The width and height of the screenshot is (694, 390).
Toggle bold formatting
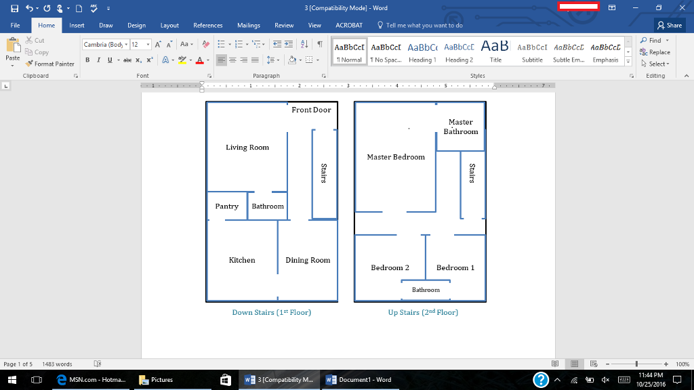point(87,60)
